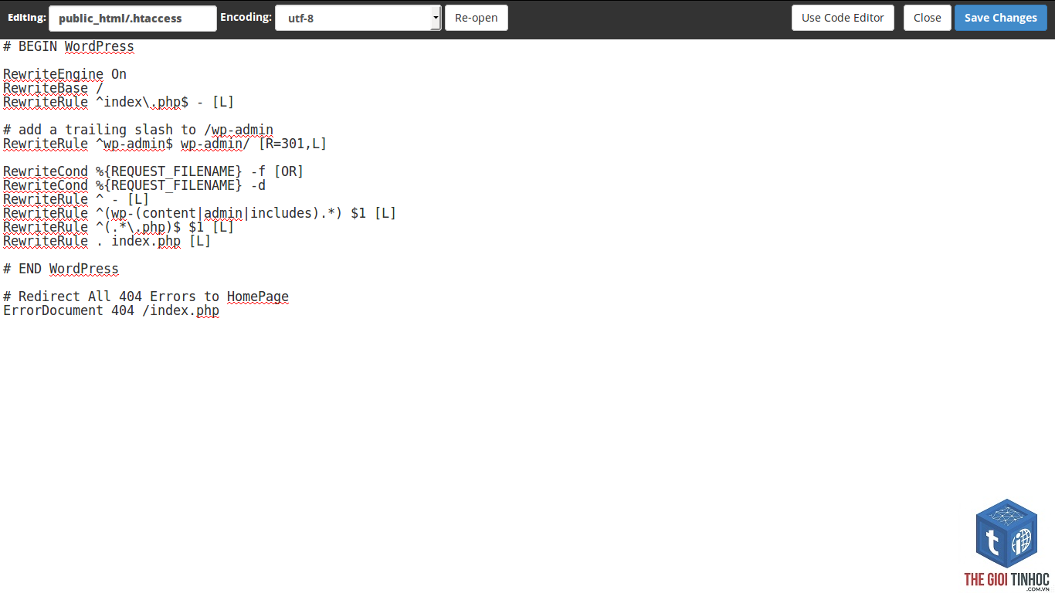The height and width of the screenshot is (593, 1055).
Task: Switch to Use Code Editor
Action: (x=843, y=18)
